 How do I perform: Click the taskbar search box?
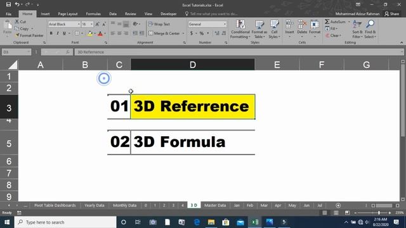tap(65, 222)
